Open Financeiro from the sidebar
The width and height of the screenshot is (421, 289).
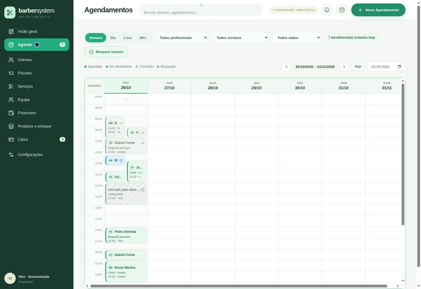(x=37, y=113)
